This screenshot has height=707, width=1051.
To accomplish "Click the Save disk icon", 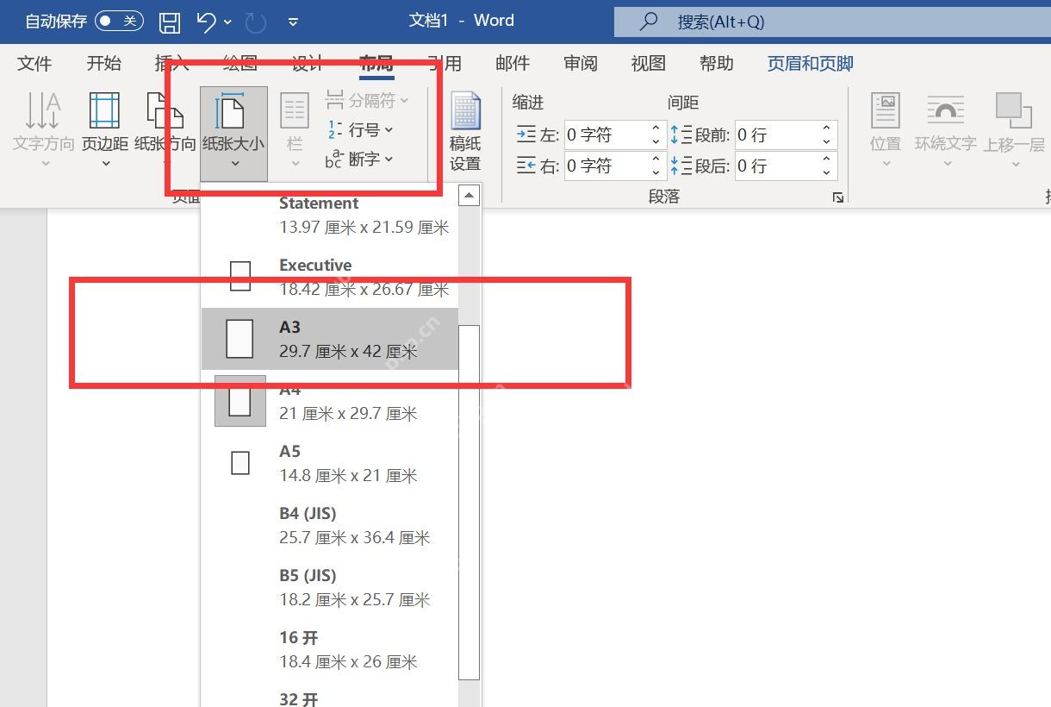I will [171, 22].
